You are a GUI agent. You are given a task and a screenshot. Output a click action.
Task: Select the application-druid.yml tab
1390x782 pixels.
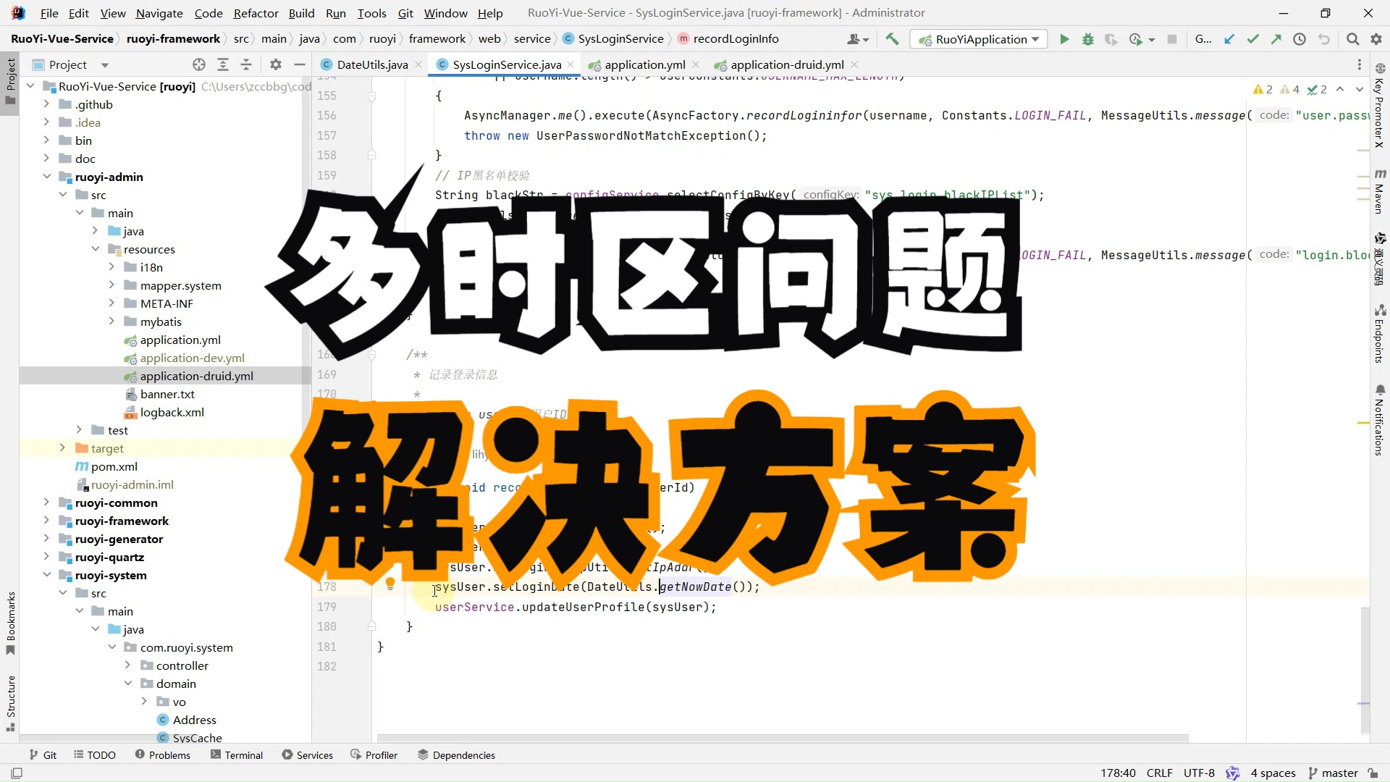click(783, 64)
